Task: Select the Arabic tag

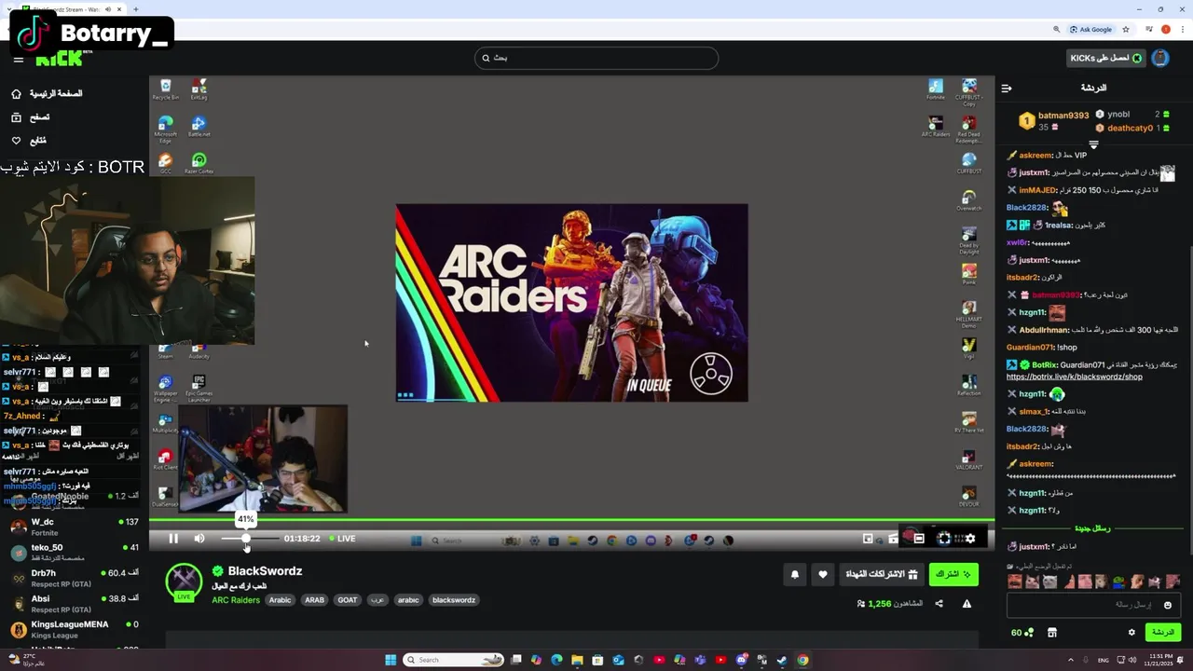Action: [281, 600]
